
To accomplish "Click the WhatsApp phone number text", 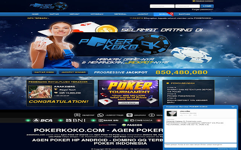I will click(x=114, y=115).
